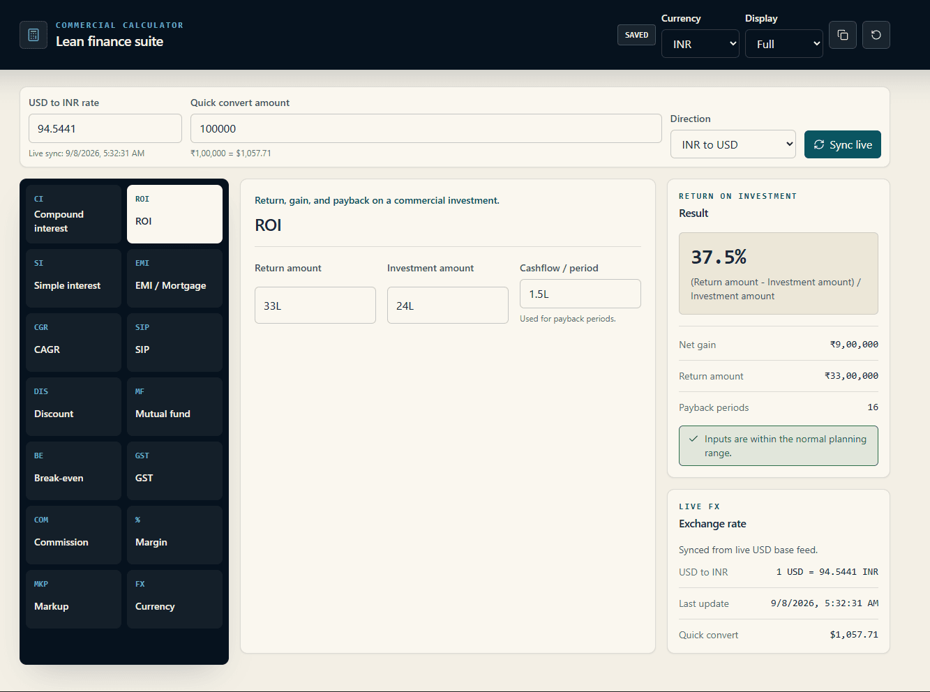Open the CAGR calculator
The width and height of the screenshot is (930, 692).
coord(73,343)
